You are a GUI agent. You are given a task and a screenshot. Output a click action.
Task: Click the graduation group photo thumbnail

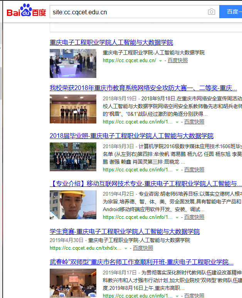(x=73, y=157)
